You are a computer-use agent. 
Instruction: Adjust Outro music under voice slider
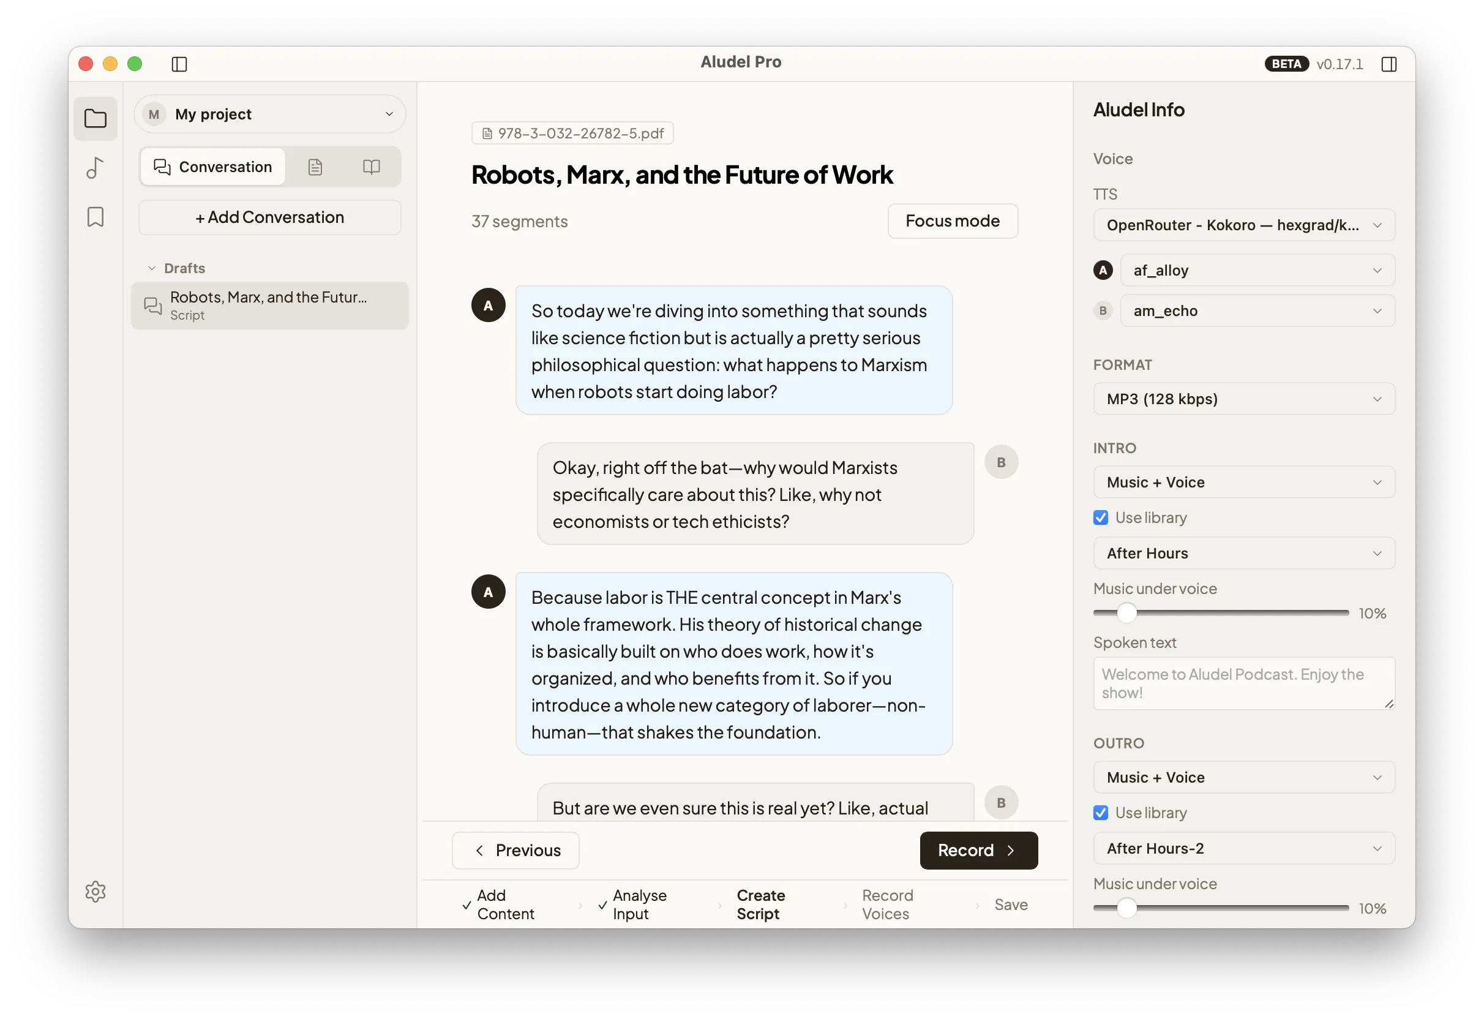tap(1127, 908)
